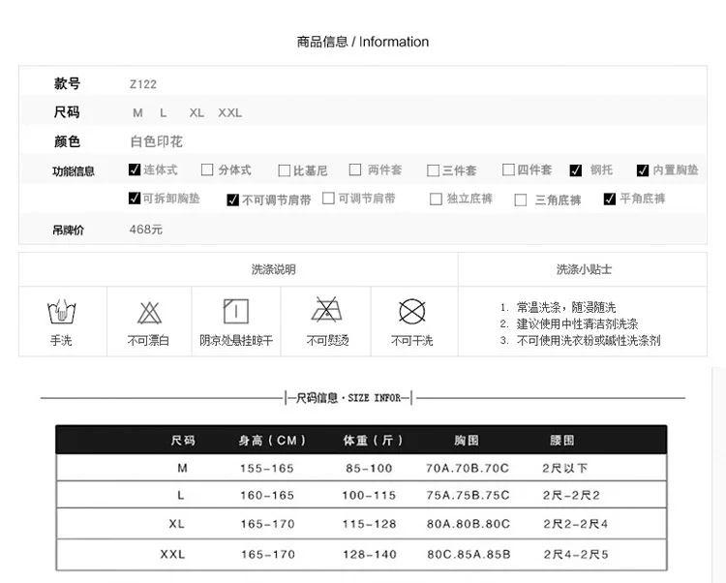The height and width of the screenshot is (583, 726).
Task: Click the 吊牌价 row label
Action: [x=68, y=230]
